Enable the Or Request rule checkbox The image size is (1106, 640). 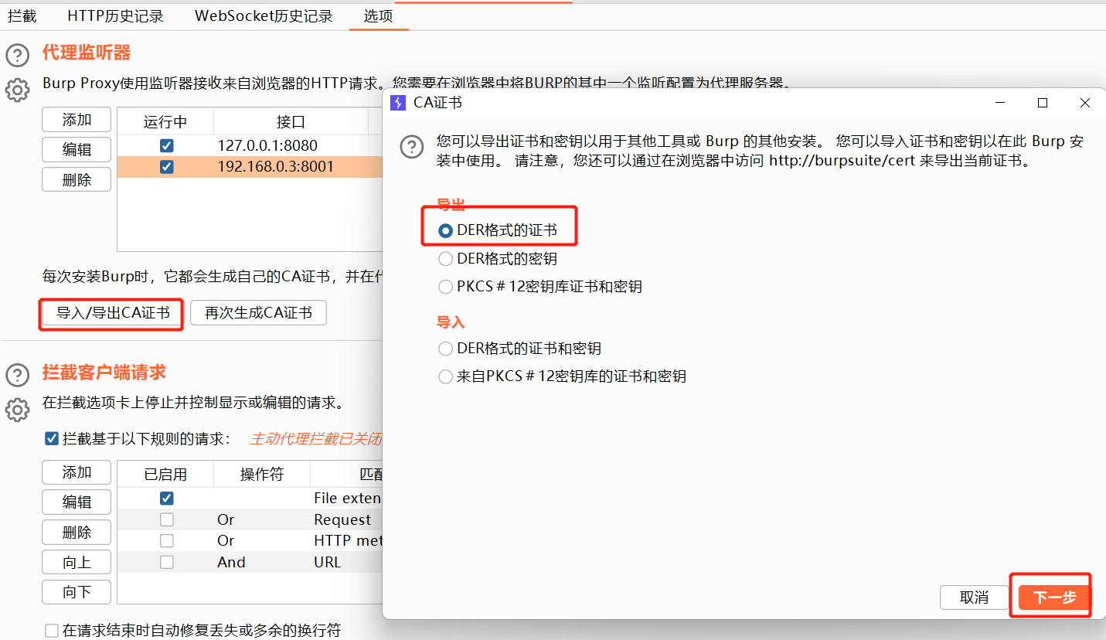tap(166, 519)
